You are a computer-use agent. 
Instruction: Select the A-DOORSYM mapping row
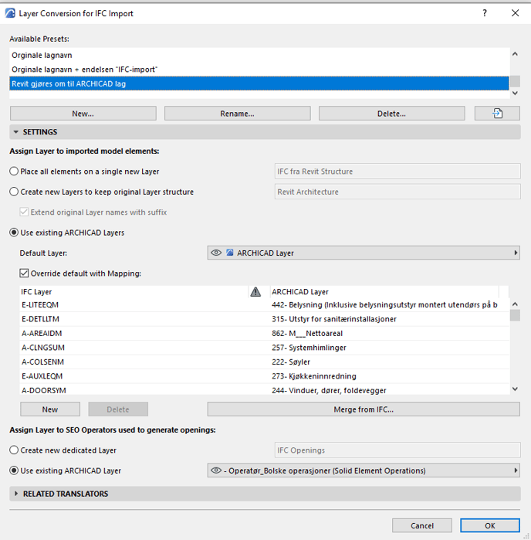(264, 390)
